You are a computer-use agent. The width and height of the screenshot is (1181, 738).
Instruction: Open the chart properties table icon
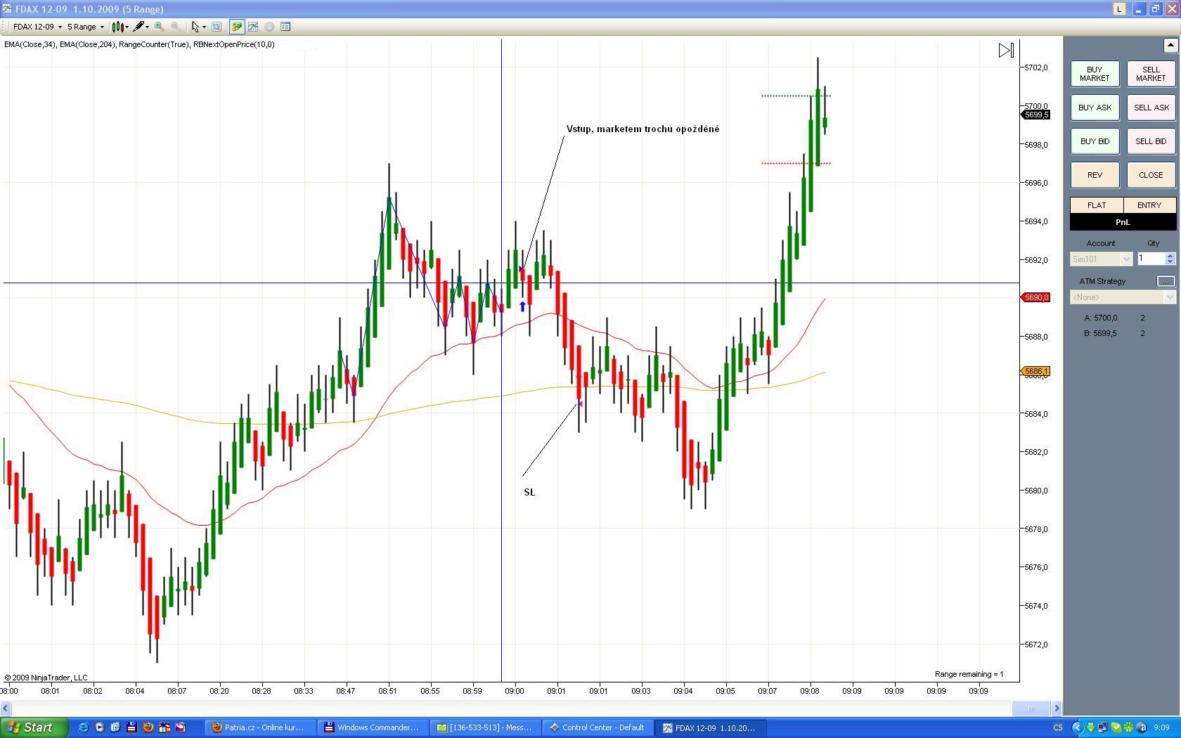[x=285, y=27]
